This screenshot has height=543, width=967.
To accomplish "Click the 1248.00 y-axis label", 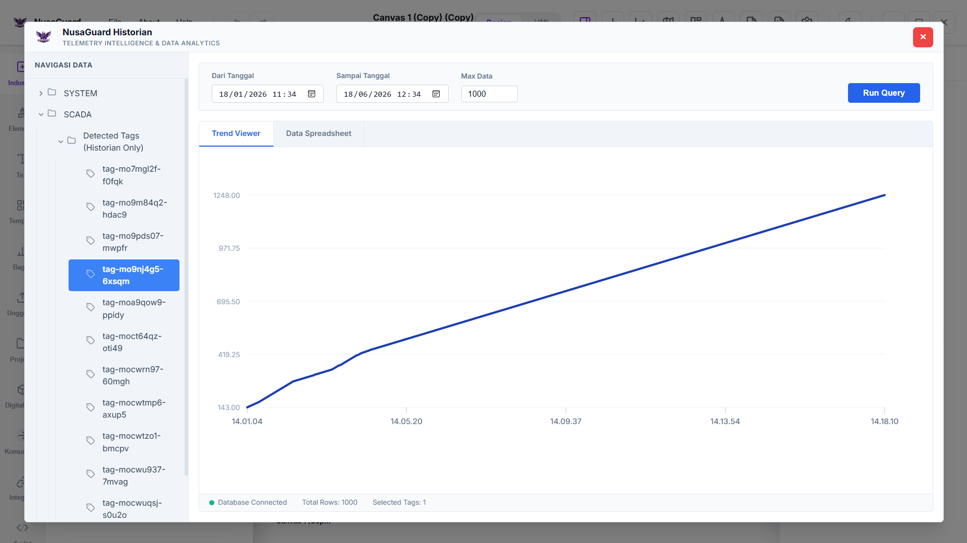I will point(226,195).
